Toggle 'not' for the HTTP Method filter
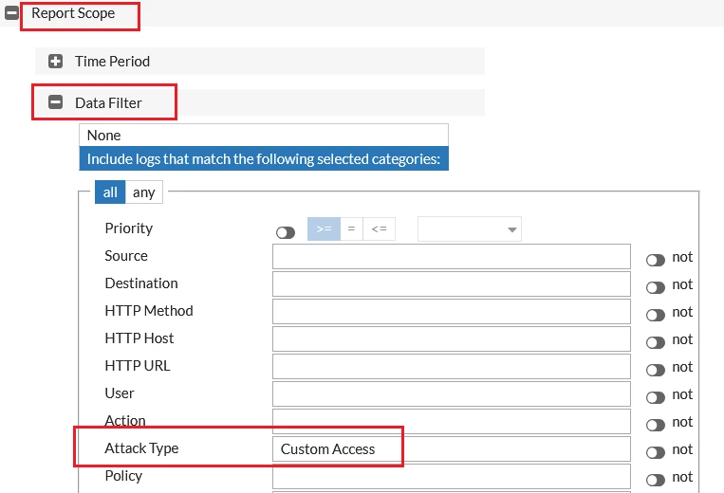 point(655,315)
